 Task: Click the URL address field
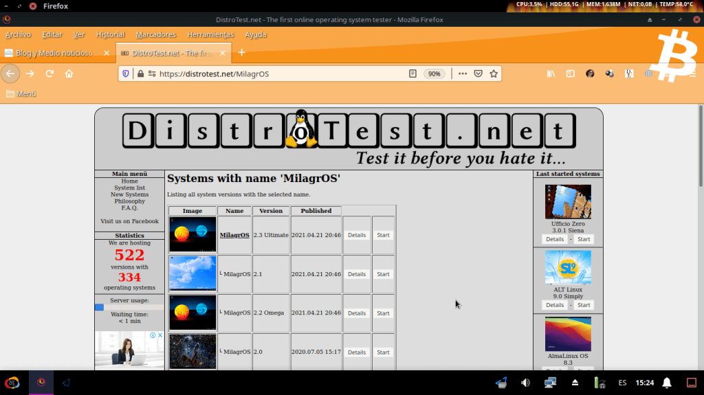coord(275,74)
